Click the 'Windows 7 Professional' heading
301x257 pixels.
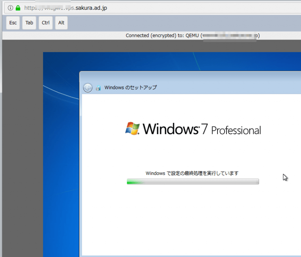click(x=202, y=129)
